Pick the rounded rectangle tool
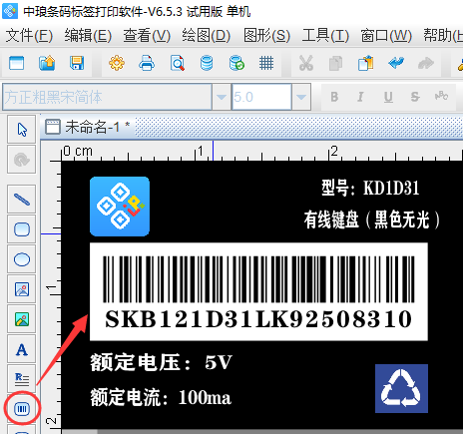This screenshot has height=434, width=463. pos(22,229)
